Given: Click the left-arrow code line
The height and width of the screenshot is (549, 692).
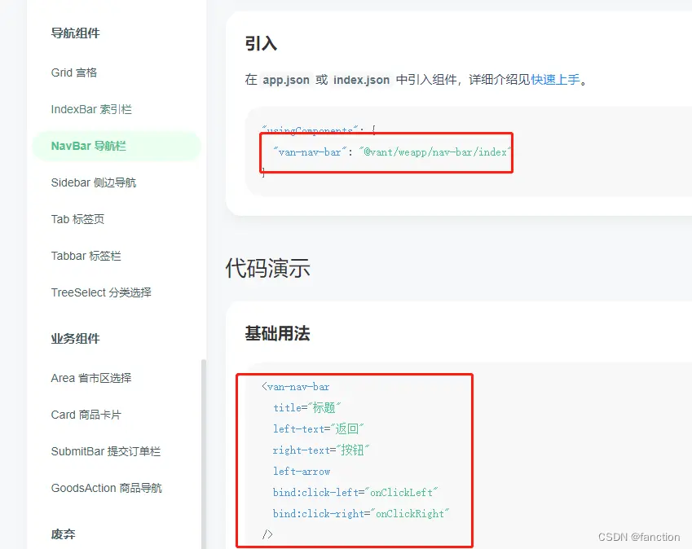Looking at the screenshot, I should click(302, 472).
